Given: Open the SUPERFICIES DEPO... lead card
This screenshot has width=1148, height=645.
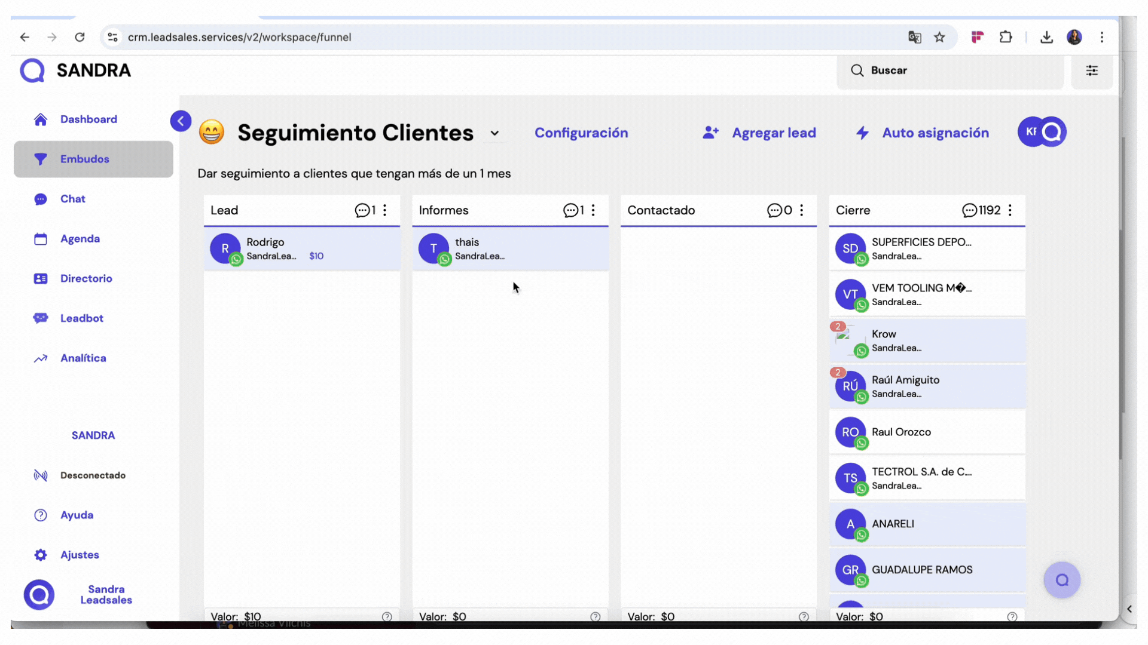Looking at the screenshot, I should pos(927,249).
